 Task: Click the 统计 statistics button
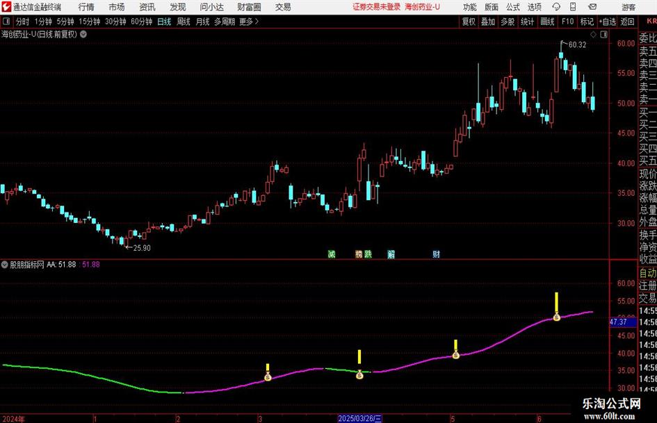tap(527, 22)
